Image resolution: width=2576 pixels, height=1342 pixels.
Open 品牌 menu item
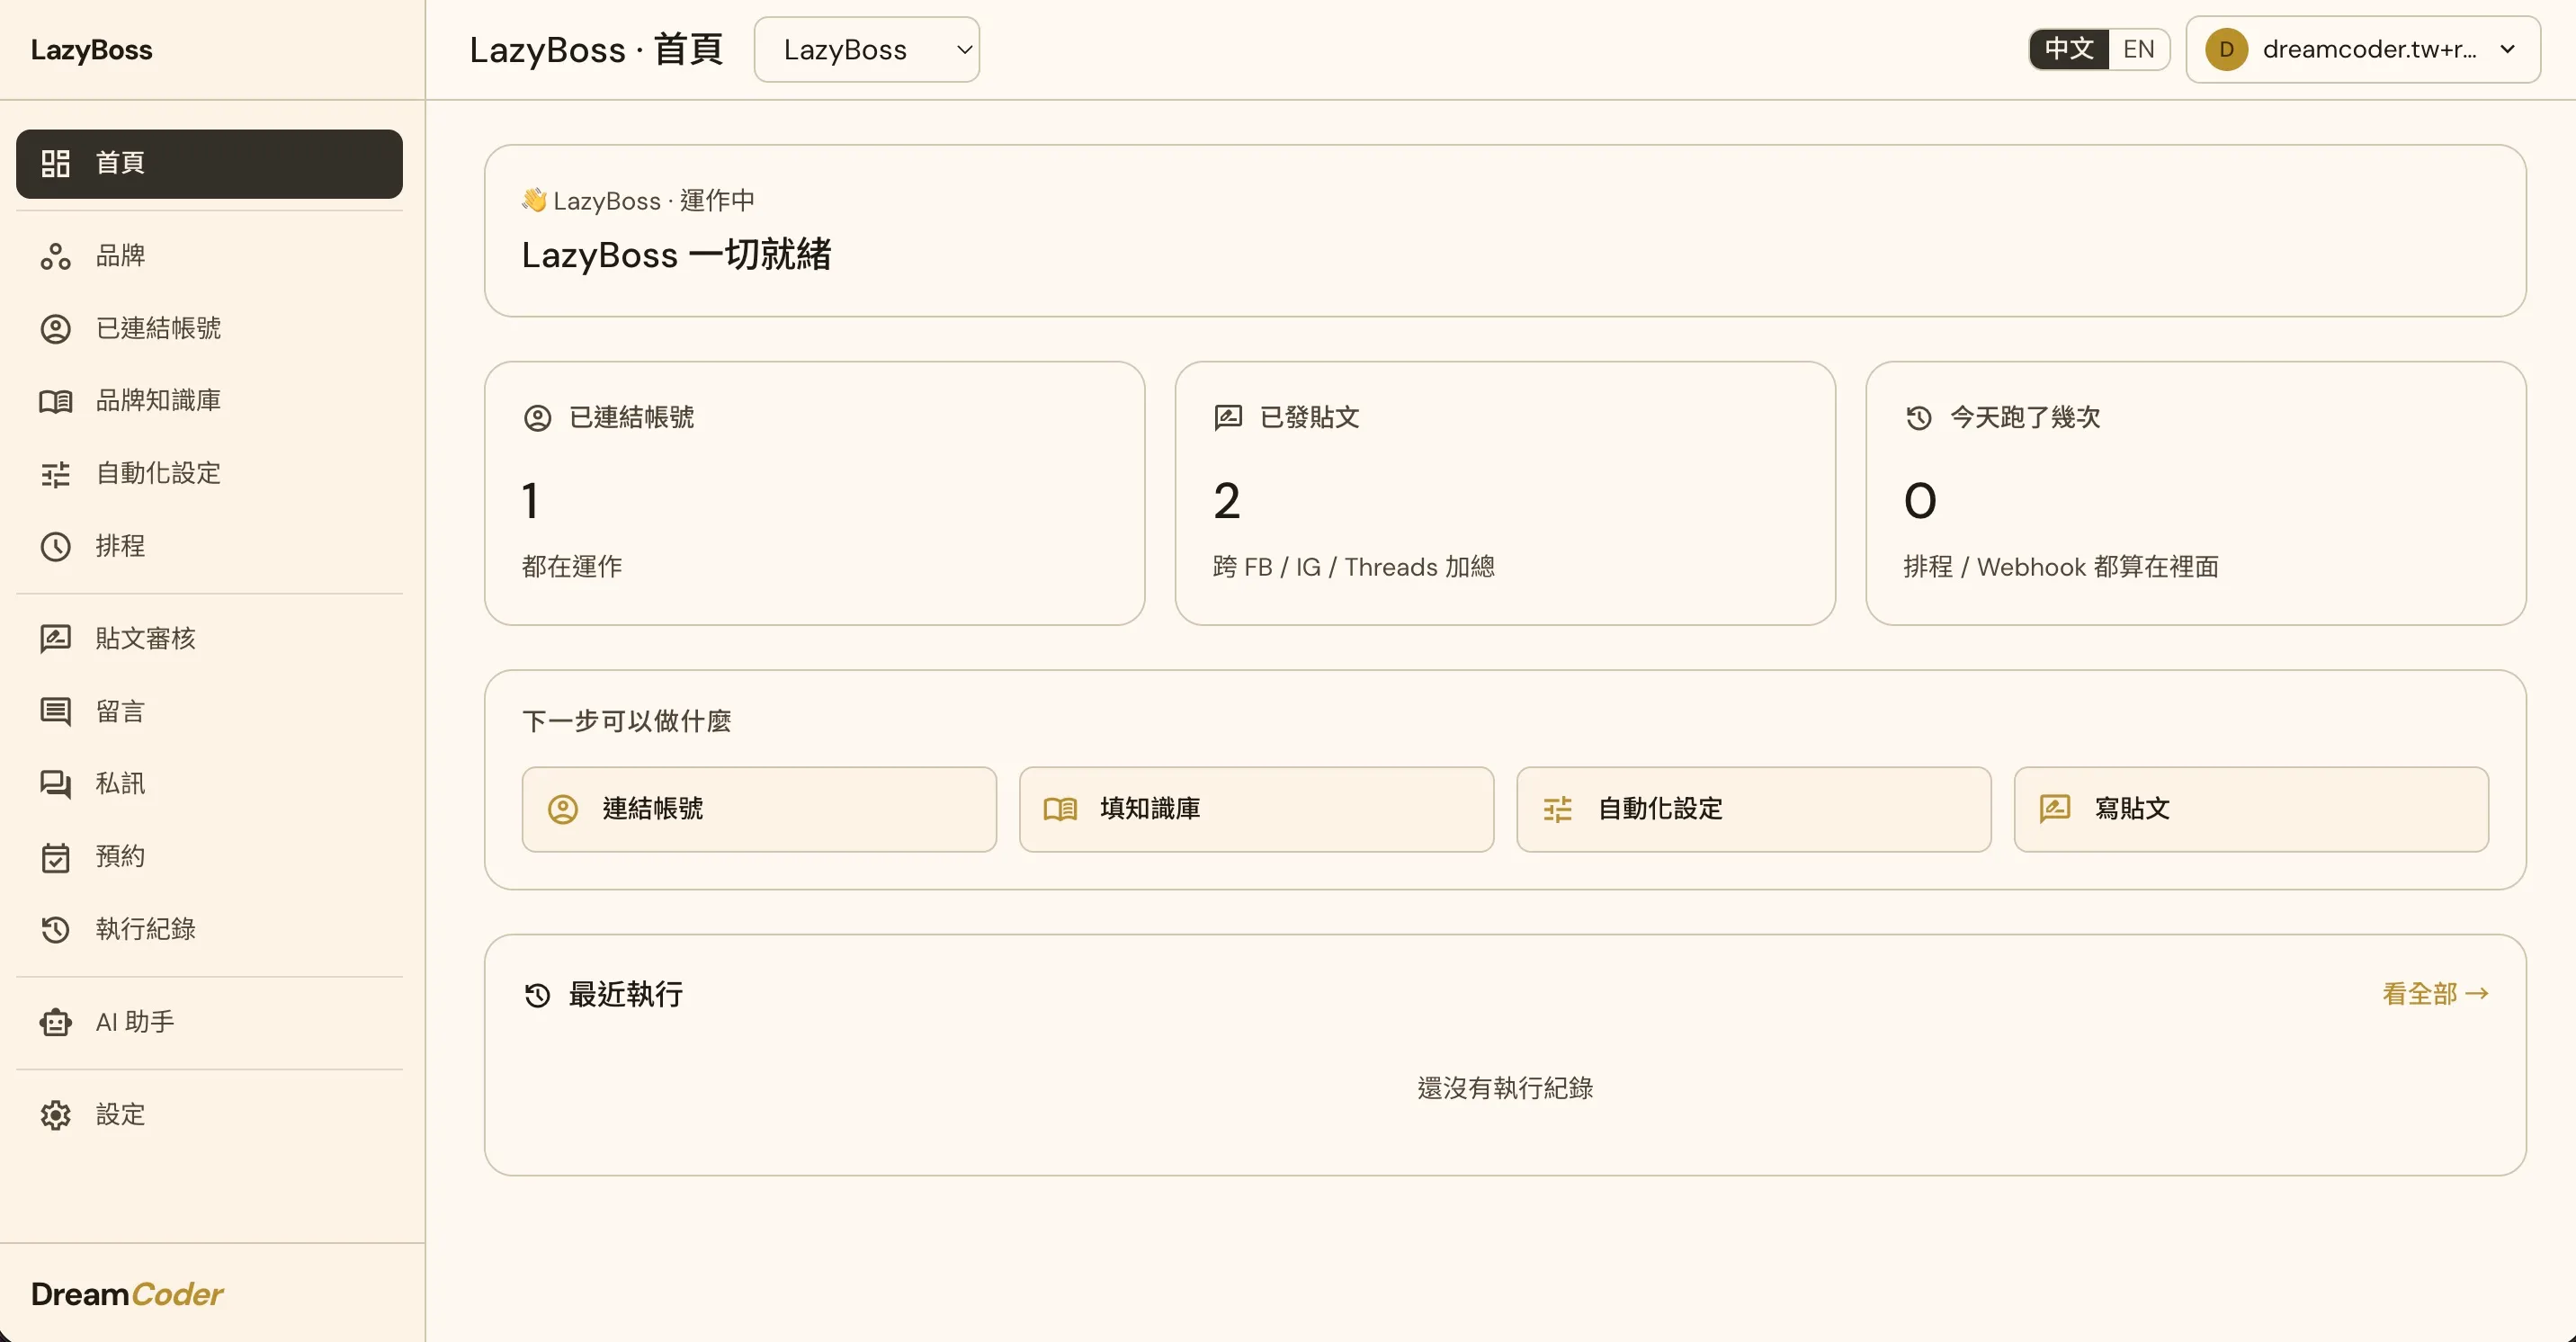point(209,257)
